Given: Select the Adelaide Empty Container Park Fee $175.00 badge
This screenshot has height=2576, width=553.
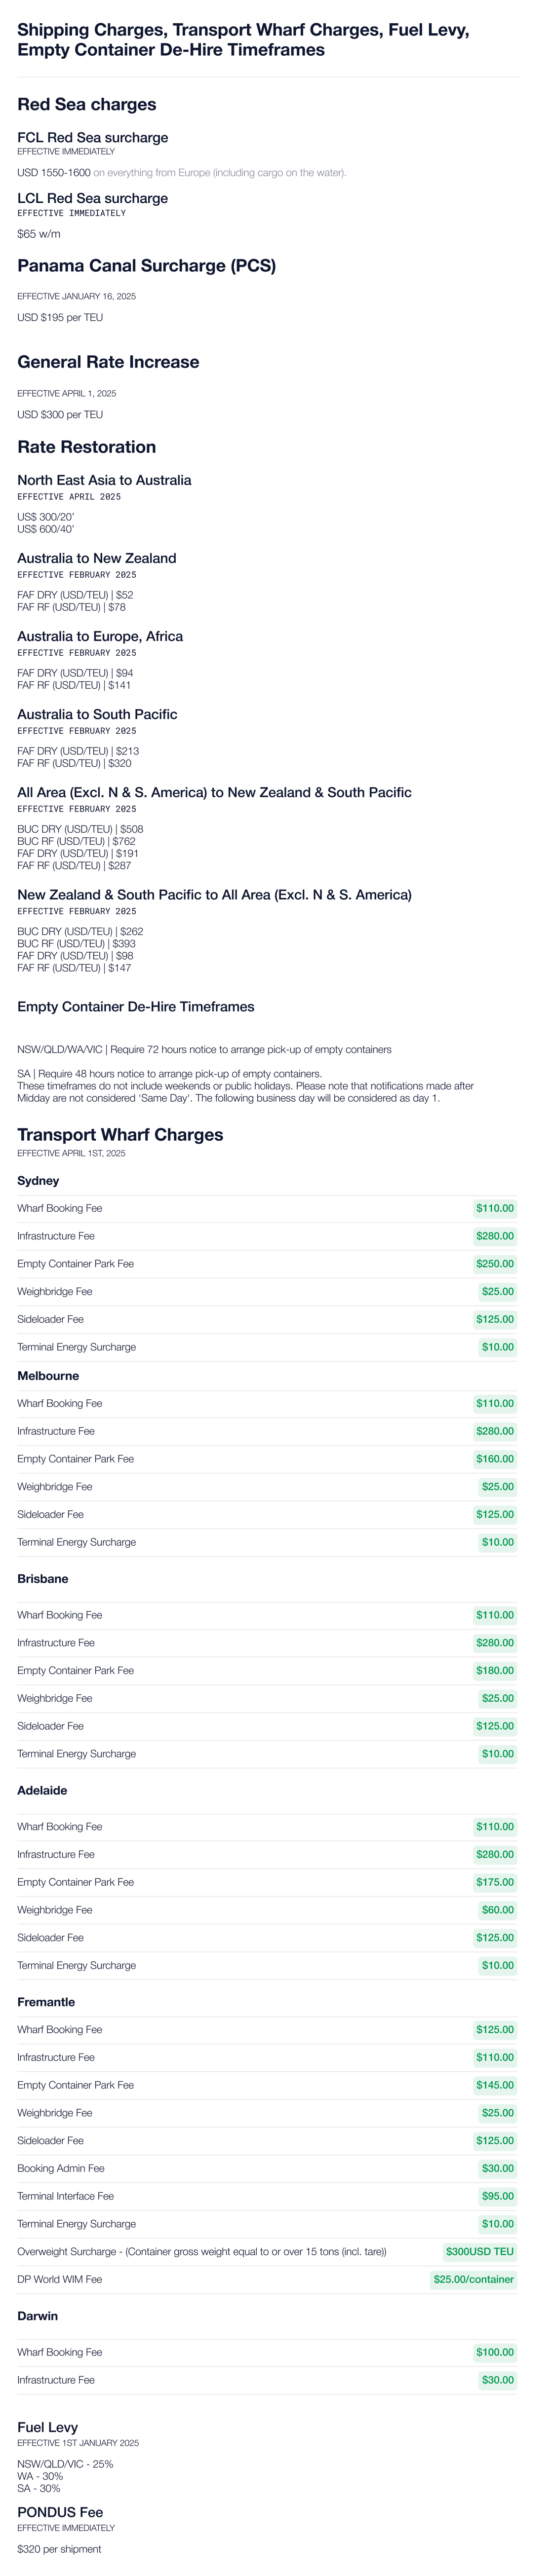Looking at the screenshot, I should tap(495, 1881).
